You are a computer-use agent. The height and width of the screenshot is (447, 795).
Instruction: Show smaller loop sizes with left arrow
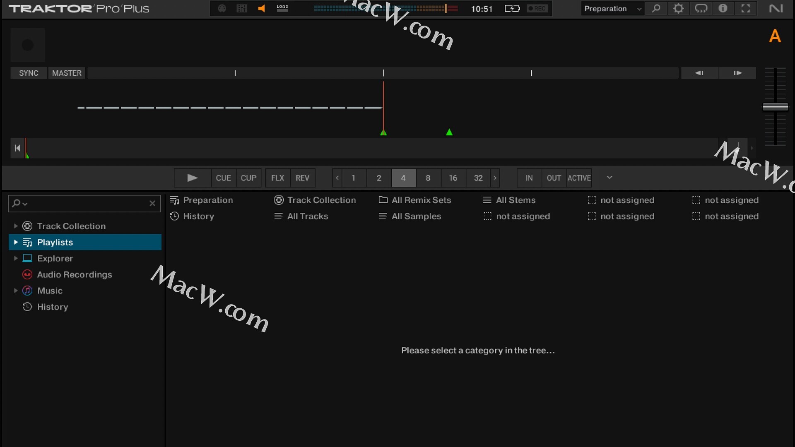[337, 178]
